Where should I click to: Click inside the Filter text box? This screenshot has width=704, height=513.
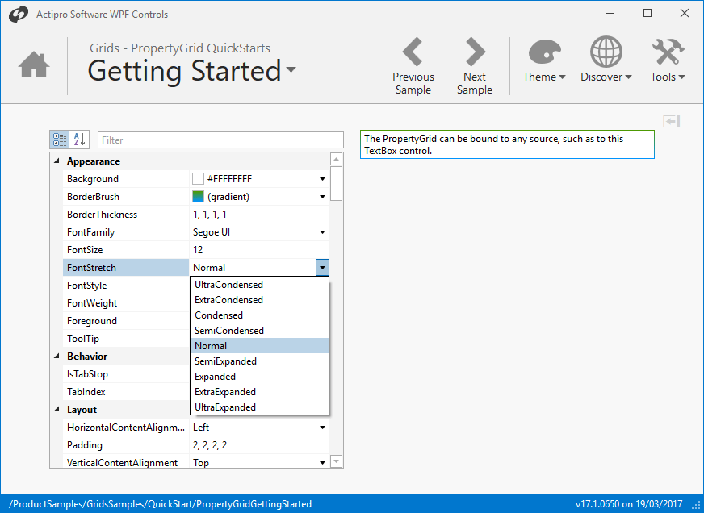218,139
